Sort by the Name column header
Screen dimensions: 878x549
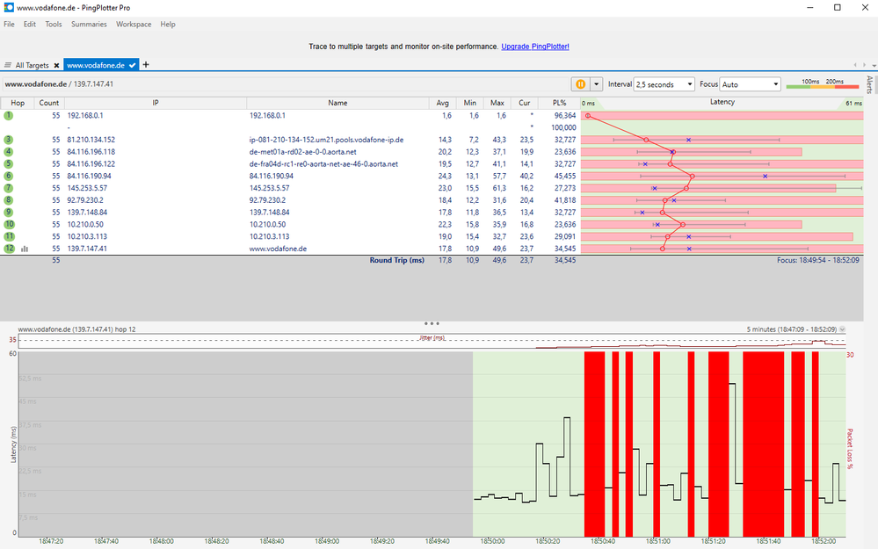pos(337,103)
